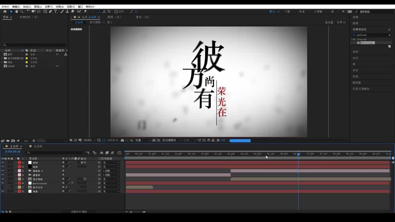This screenshot has width=395, height=222.
Task: Open the 合成(C) menu
Action: [27, 6]
